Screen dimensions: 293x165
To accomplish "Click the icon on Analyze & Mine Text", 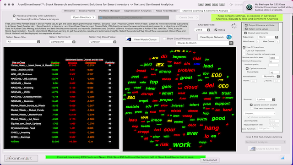I will click(252, 148).
